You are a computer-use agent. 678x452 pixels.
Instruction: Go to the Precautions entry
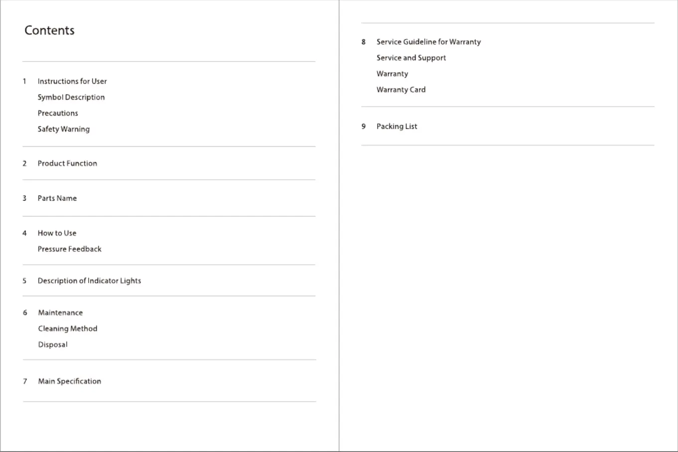pyautogui.click(x=58, y=113)
